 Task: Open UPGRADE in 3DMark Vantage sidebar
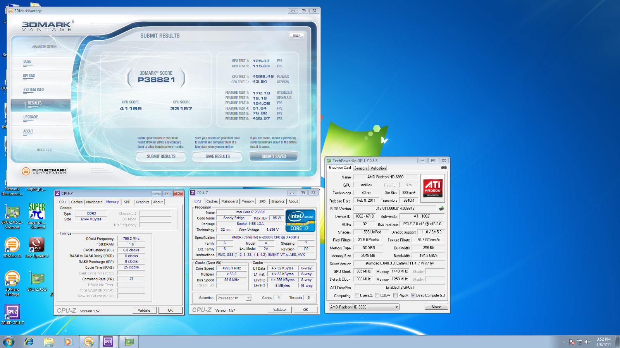pos(31,117)
